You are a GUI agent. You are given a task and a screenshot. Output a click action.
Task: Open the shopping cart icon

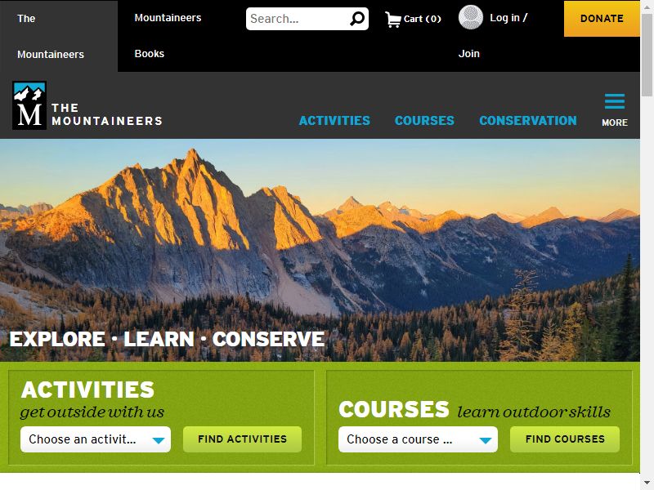pyautogui.click(x=393, y=19)
